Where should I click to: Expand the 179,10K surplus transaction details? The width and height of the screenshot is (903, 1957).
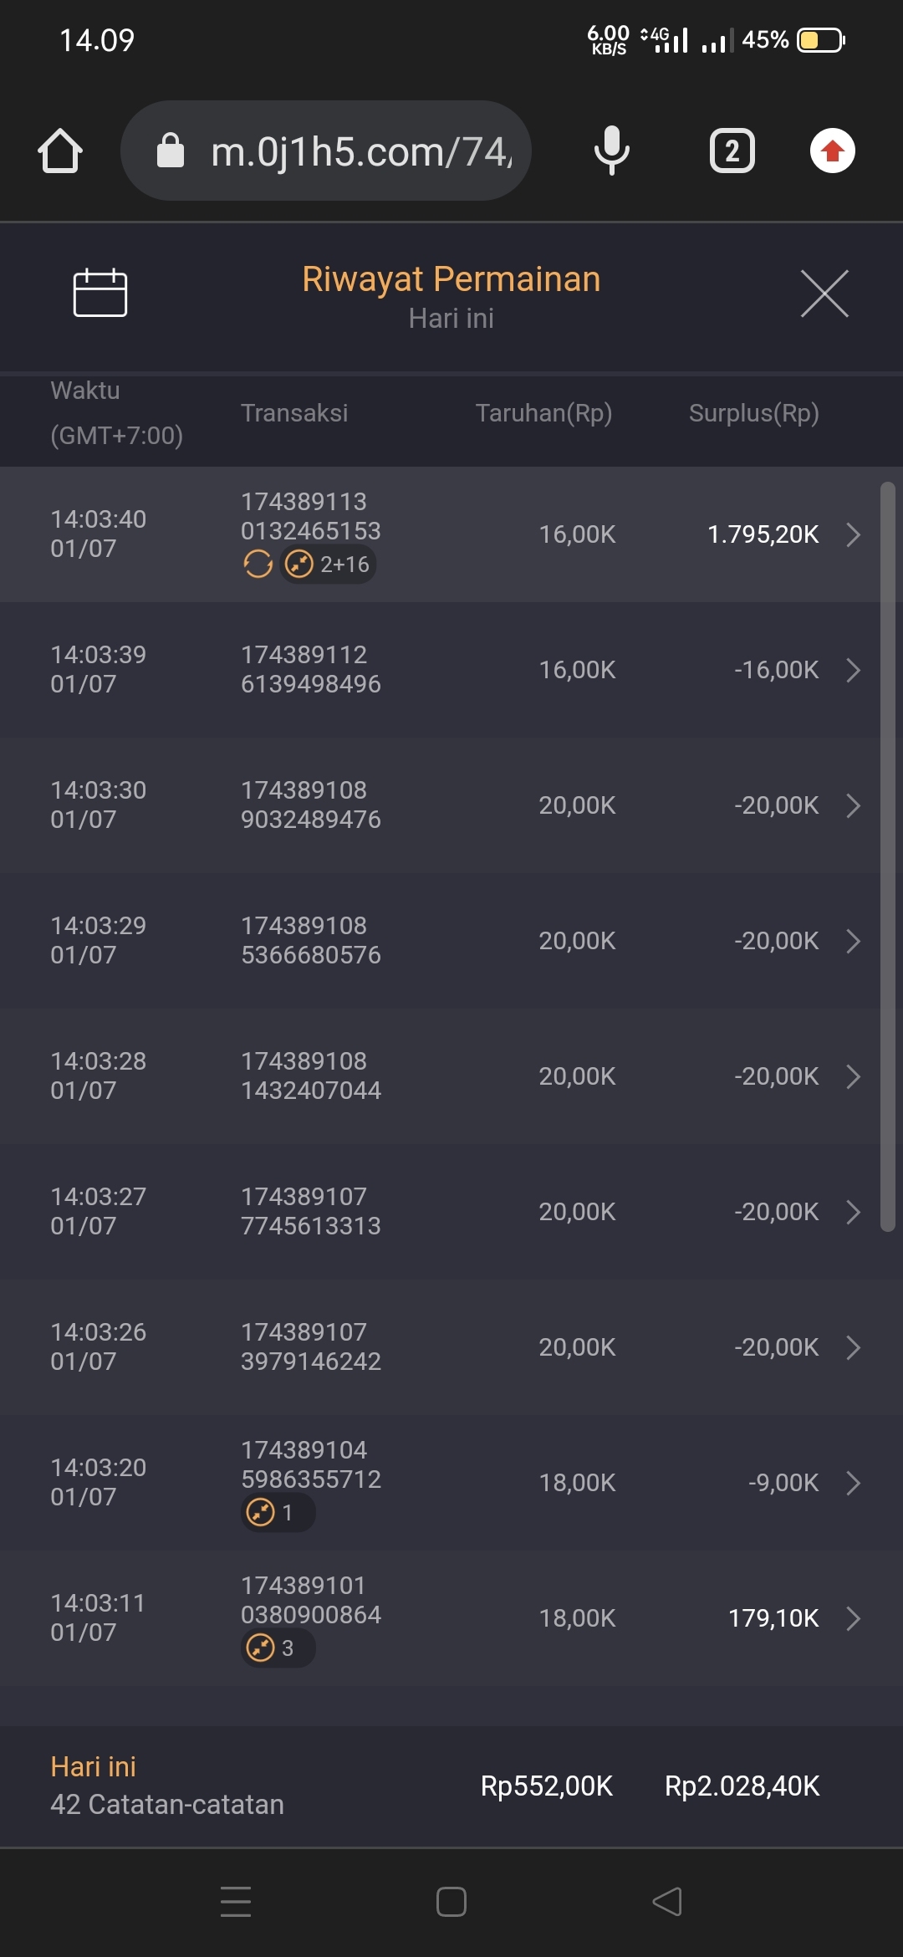853,1618
